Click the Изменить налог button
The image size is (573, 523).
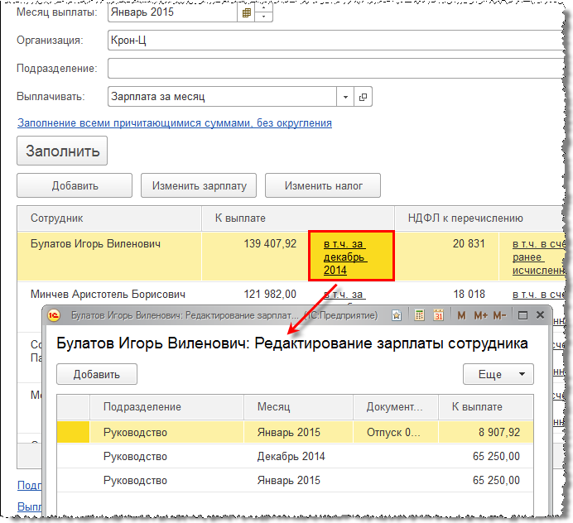(323, 186)
